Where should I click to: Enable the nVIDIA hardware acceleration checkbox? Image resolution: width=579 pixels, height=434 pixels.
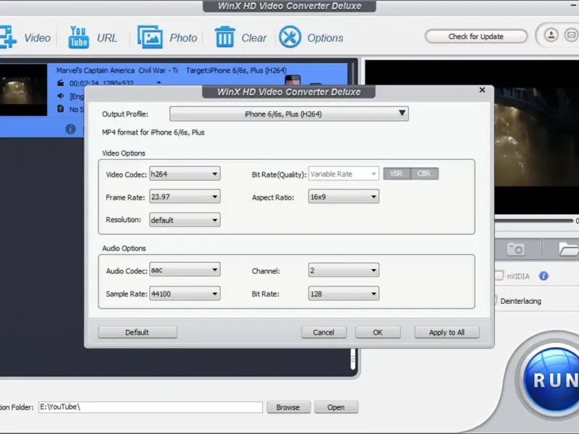coord(499,276)
